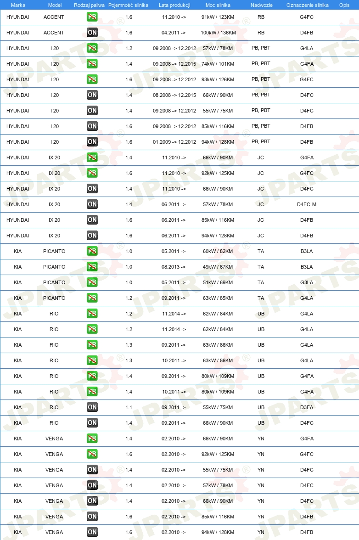Click petrol icon in Kia Picanto 08.2013 row
Screen dimensions: 359x540
tap(92, 266)
